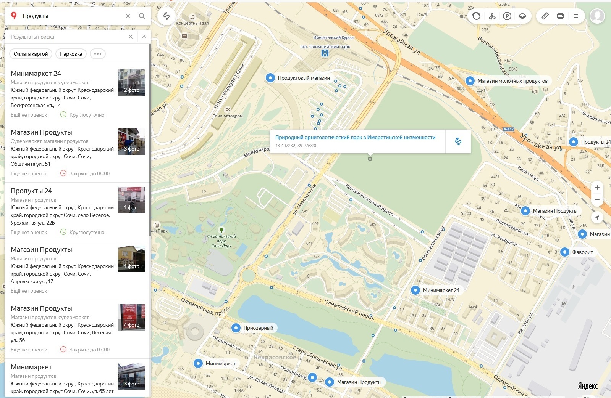Apply the Парковка filter
The image size is (611, 398).
point(71,54)
